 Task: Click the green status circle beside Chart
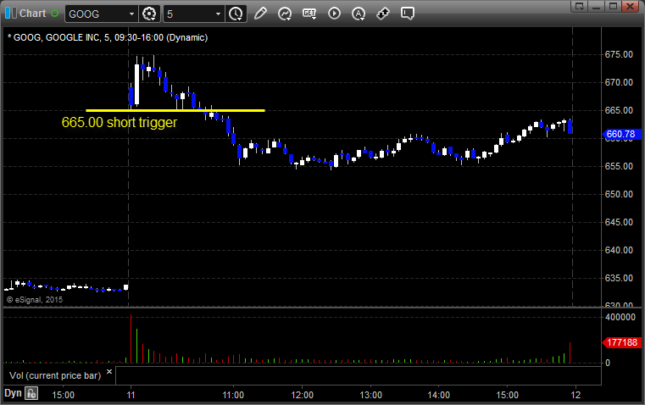click(x=54, y=14)
